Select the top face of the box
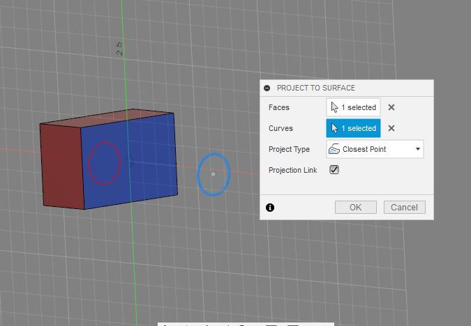This screenshot has height=326, width=471. point(105,118)
